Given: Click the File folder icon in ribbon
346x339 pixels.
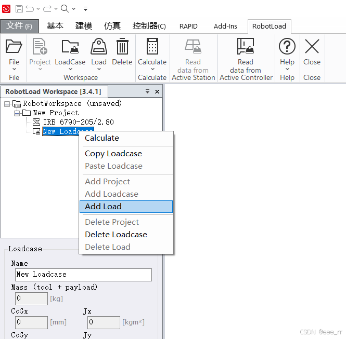Looking at the screenshot, I should 14,46.
